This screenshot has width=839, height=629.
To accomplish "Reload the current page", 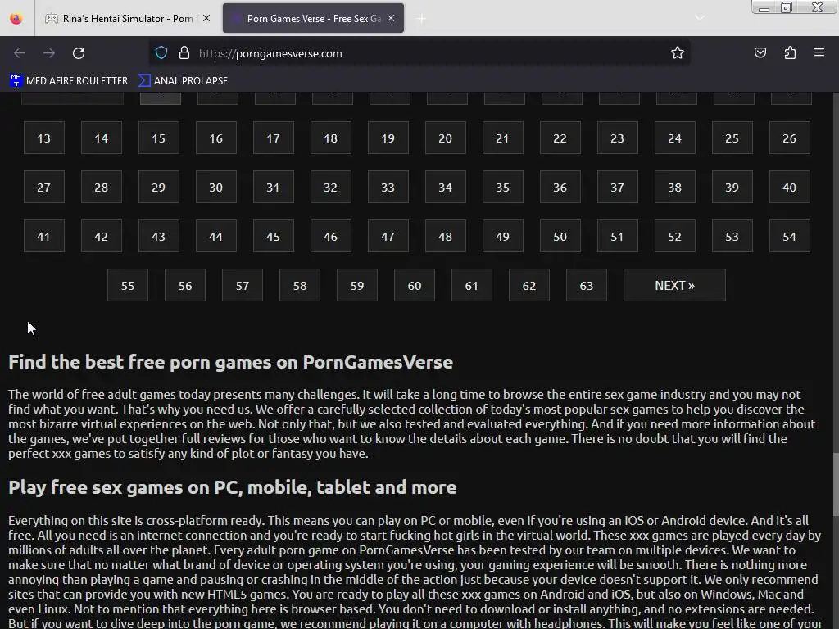I will point(79,53).
